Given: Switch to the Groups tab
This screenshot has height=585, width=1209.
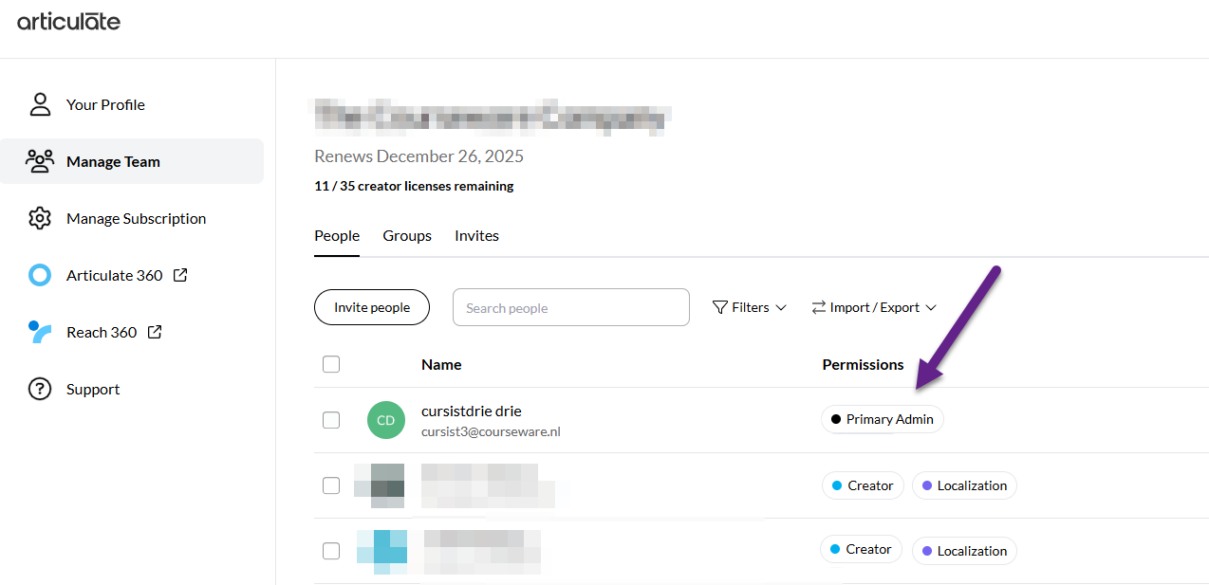Looking at the screenshot, I should pyautogui.click(x=407, y=236).
